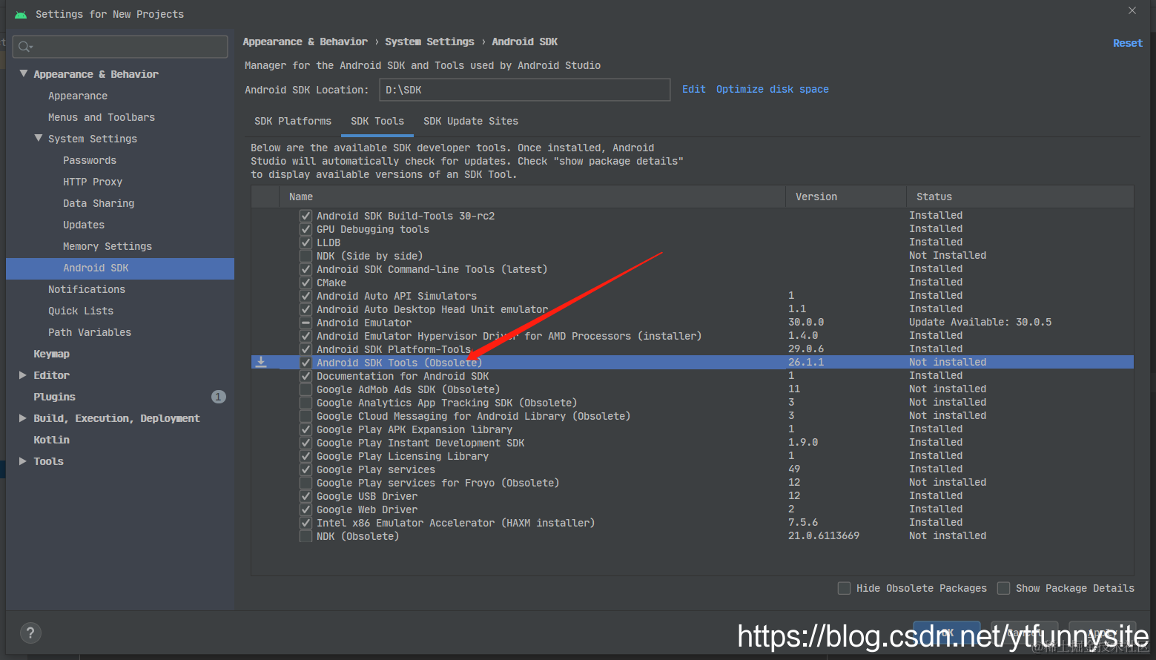This screenshot has height=660, width=1156.
Task: Click System Settings in the breadcrumb
Action: click(x=429, y=42)
